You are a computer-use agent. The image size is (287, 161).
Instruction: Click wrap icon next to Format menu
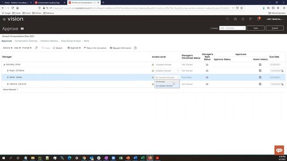[x=36, y=48]
